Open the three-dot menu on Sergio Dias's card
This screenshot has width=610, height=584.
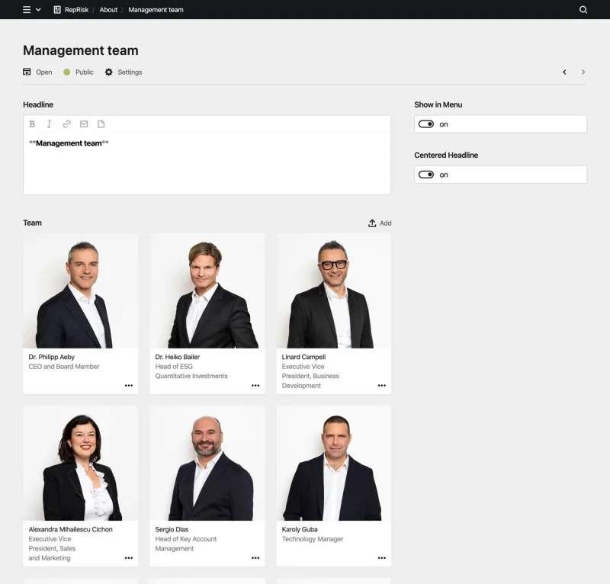(256, 558)
